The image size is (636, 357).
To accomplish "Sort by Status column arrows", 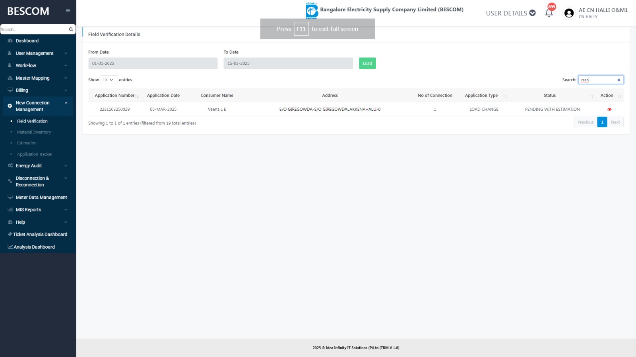I will [x=591, y=96].
